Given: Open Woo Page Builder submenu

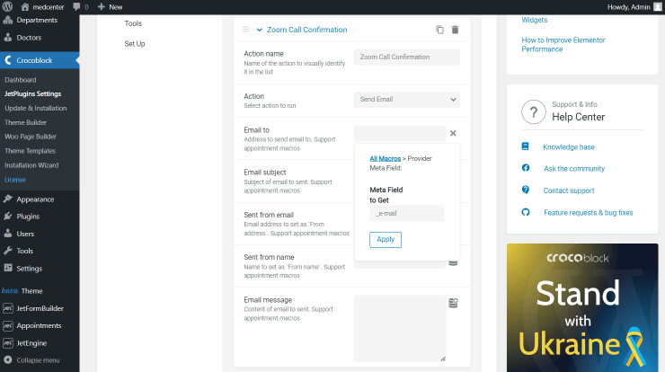Looking at the screenshot, I should tap(31, 137).
